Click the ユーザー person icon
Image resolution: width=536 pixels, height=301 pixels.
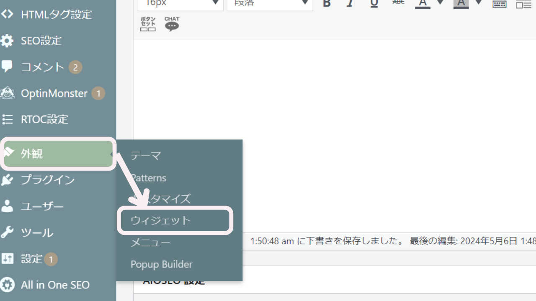pos(7,206)
